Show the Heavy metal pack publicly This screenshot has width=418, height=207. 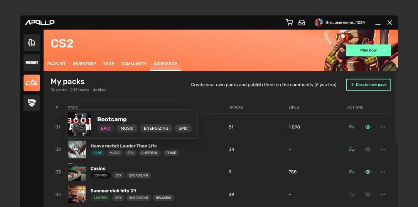point(368,149)
